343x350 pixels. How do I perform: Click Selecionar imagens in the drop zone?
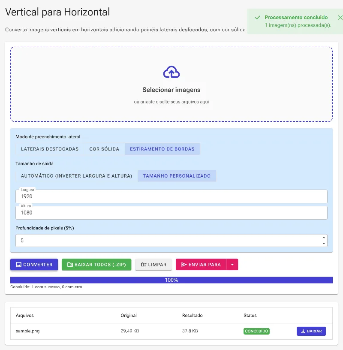coord(171,90)
